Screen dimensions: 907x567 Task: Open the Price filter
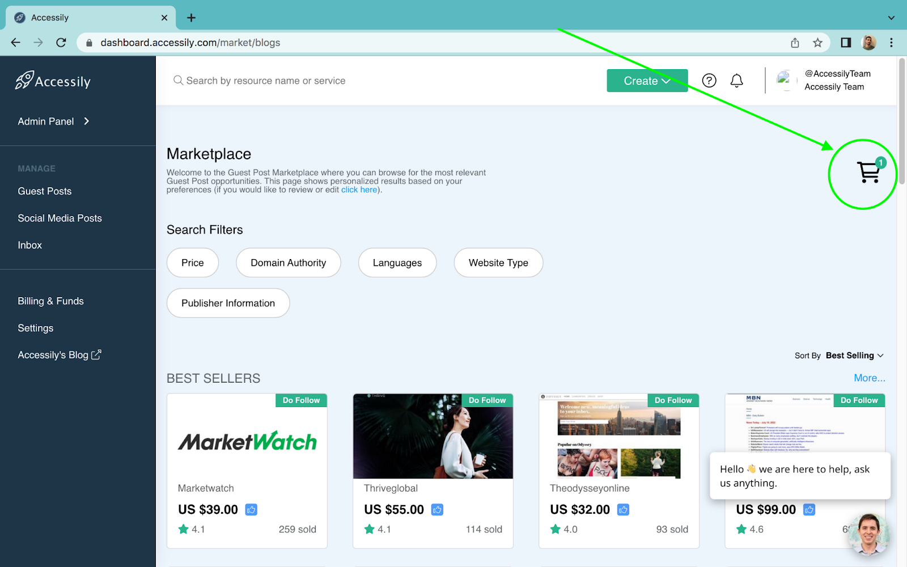click(193, 263)
